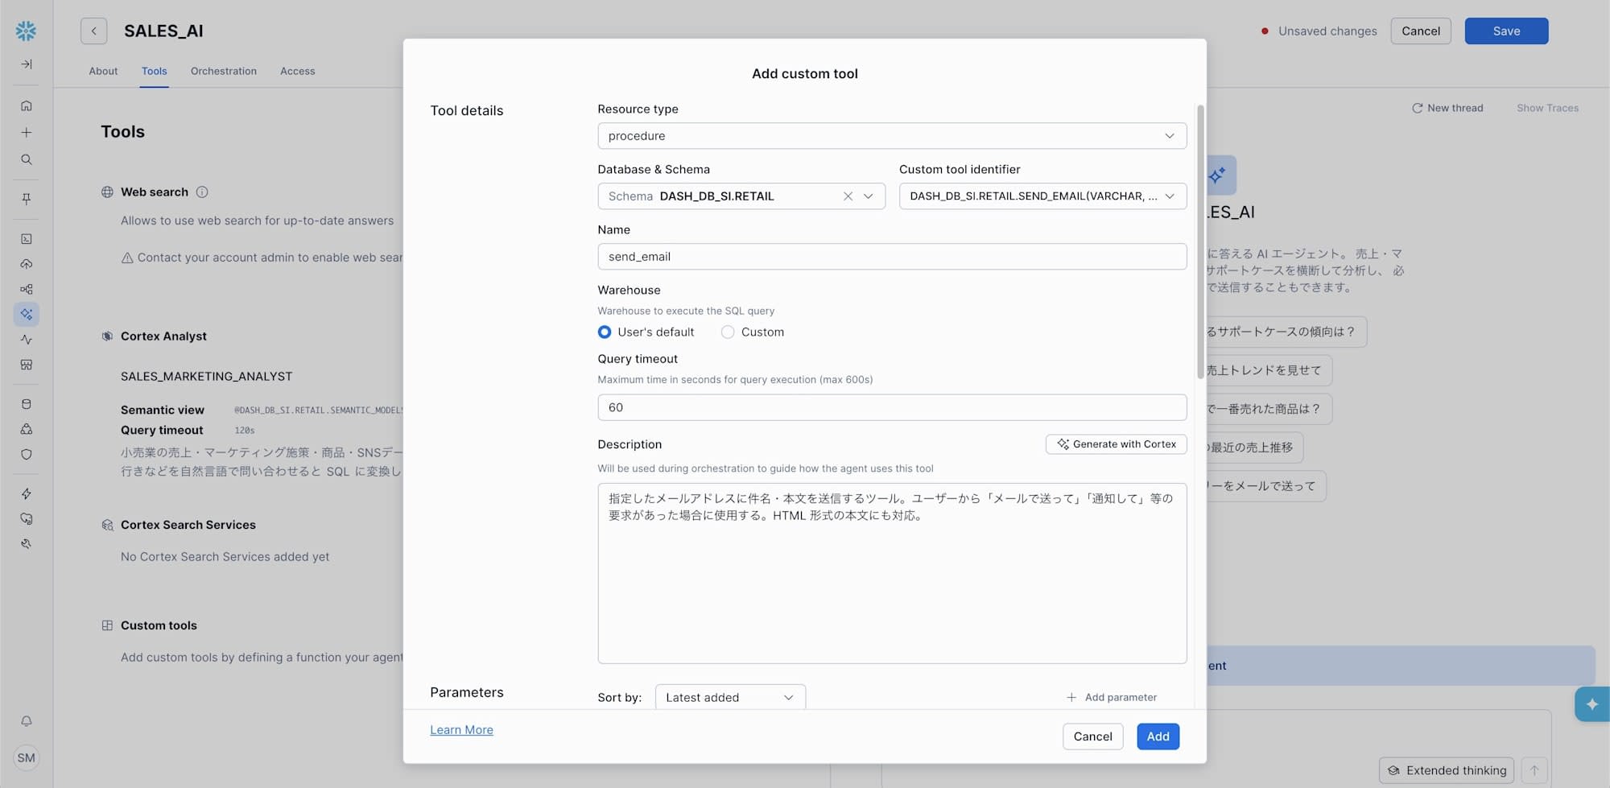Select the Databases icon in sidebar

27,403
